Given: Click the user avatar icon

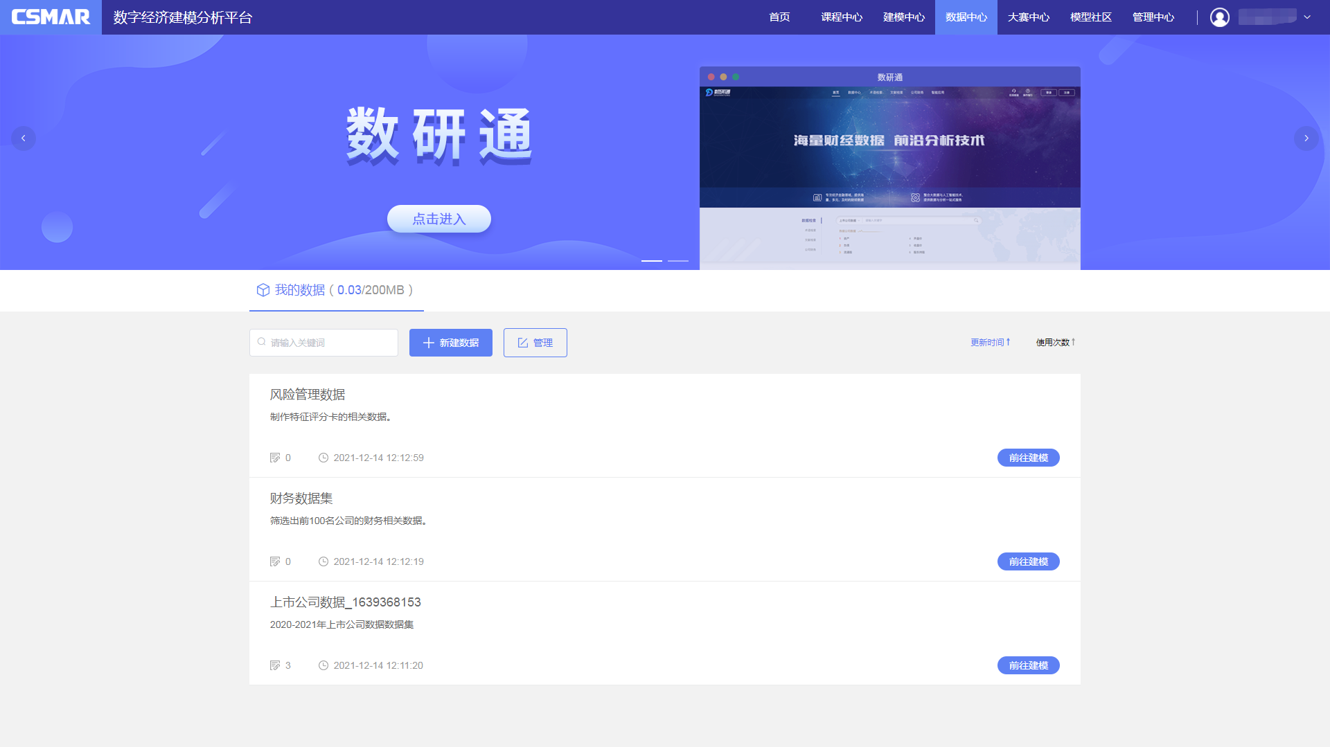Looking at the screenshot, I should (x=1219, y=17).
